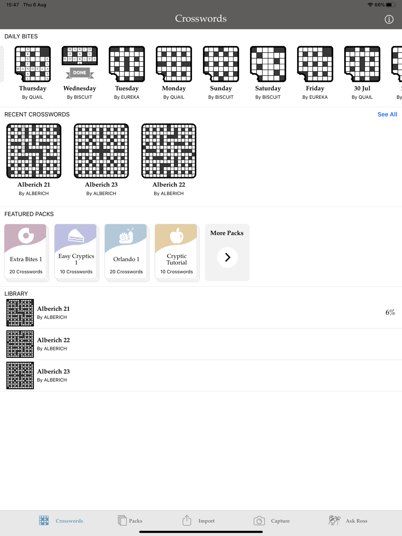This screenshot has width=402, height=536.
Task: Open Alberich 21 library row title
Action: pos(53,309)
